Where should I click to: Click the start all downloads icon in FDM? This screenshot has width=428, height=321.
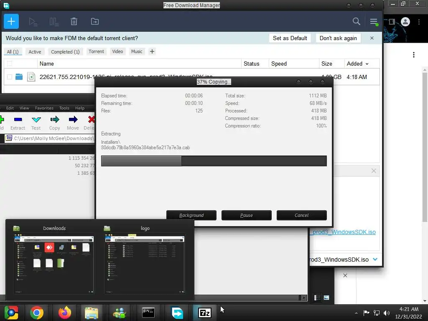coord(33,22)
